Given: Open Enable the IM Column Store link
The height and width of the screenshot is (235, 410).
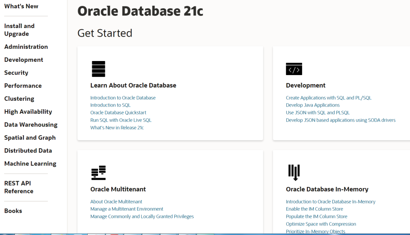Looking at the screenshot, I should tap(314, 209).
